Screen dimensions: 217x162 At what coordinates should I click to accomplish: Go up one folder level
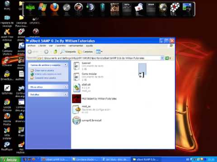55,52
